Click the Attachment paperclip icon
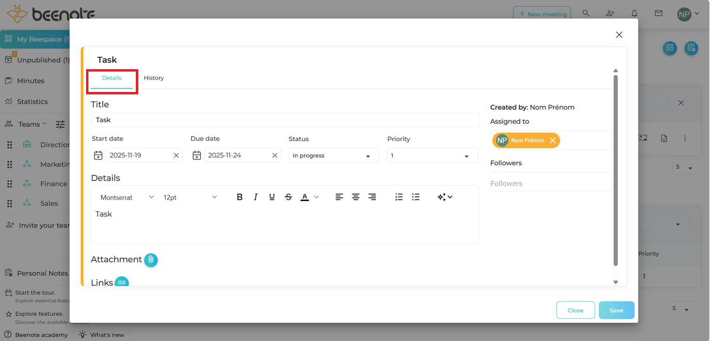The width and height of the screenshot is (710, 341). pos(151,260)
